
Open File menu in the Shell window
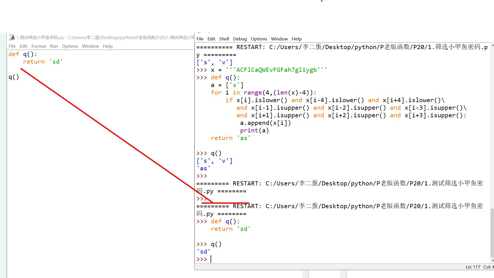point(200,39)
